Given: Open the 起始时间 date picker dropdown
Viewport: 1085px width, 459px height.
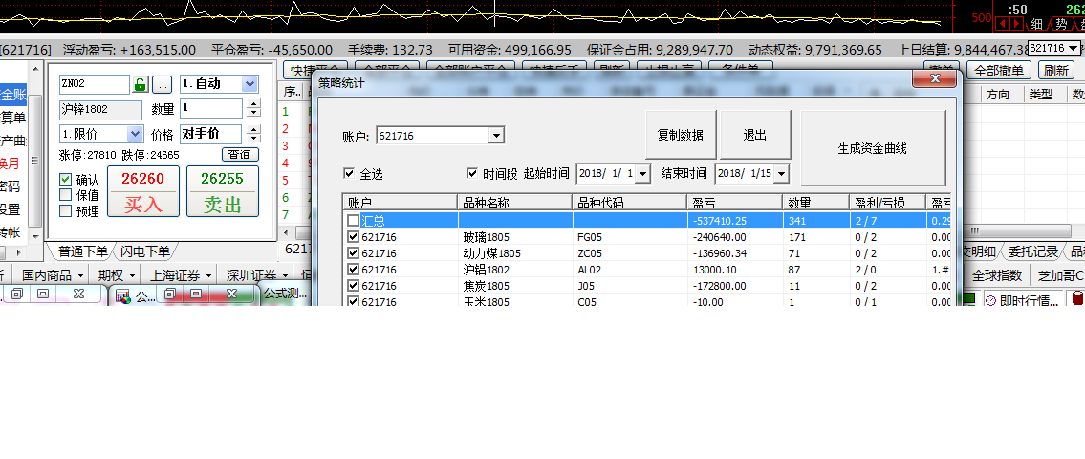Looking at the screenshot, I should 642,174.
